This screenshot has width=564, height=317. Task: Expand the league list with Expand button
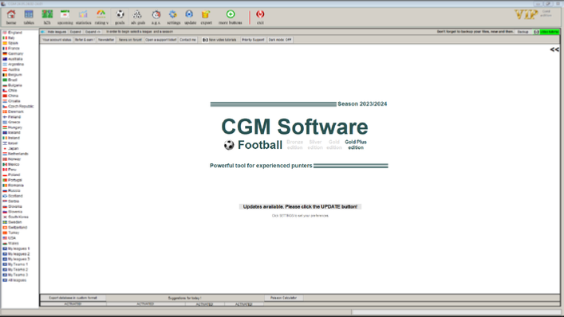(x=76, y=32)
